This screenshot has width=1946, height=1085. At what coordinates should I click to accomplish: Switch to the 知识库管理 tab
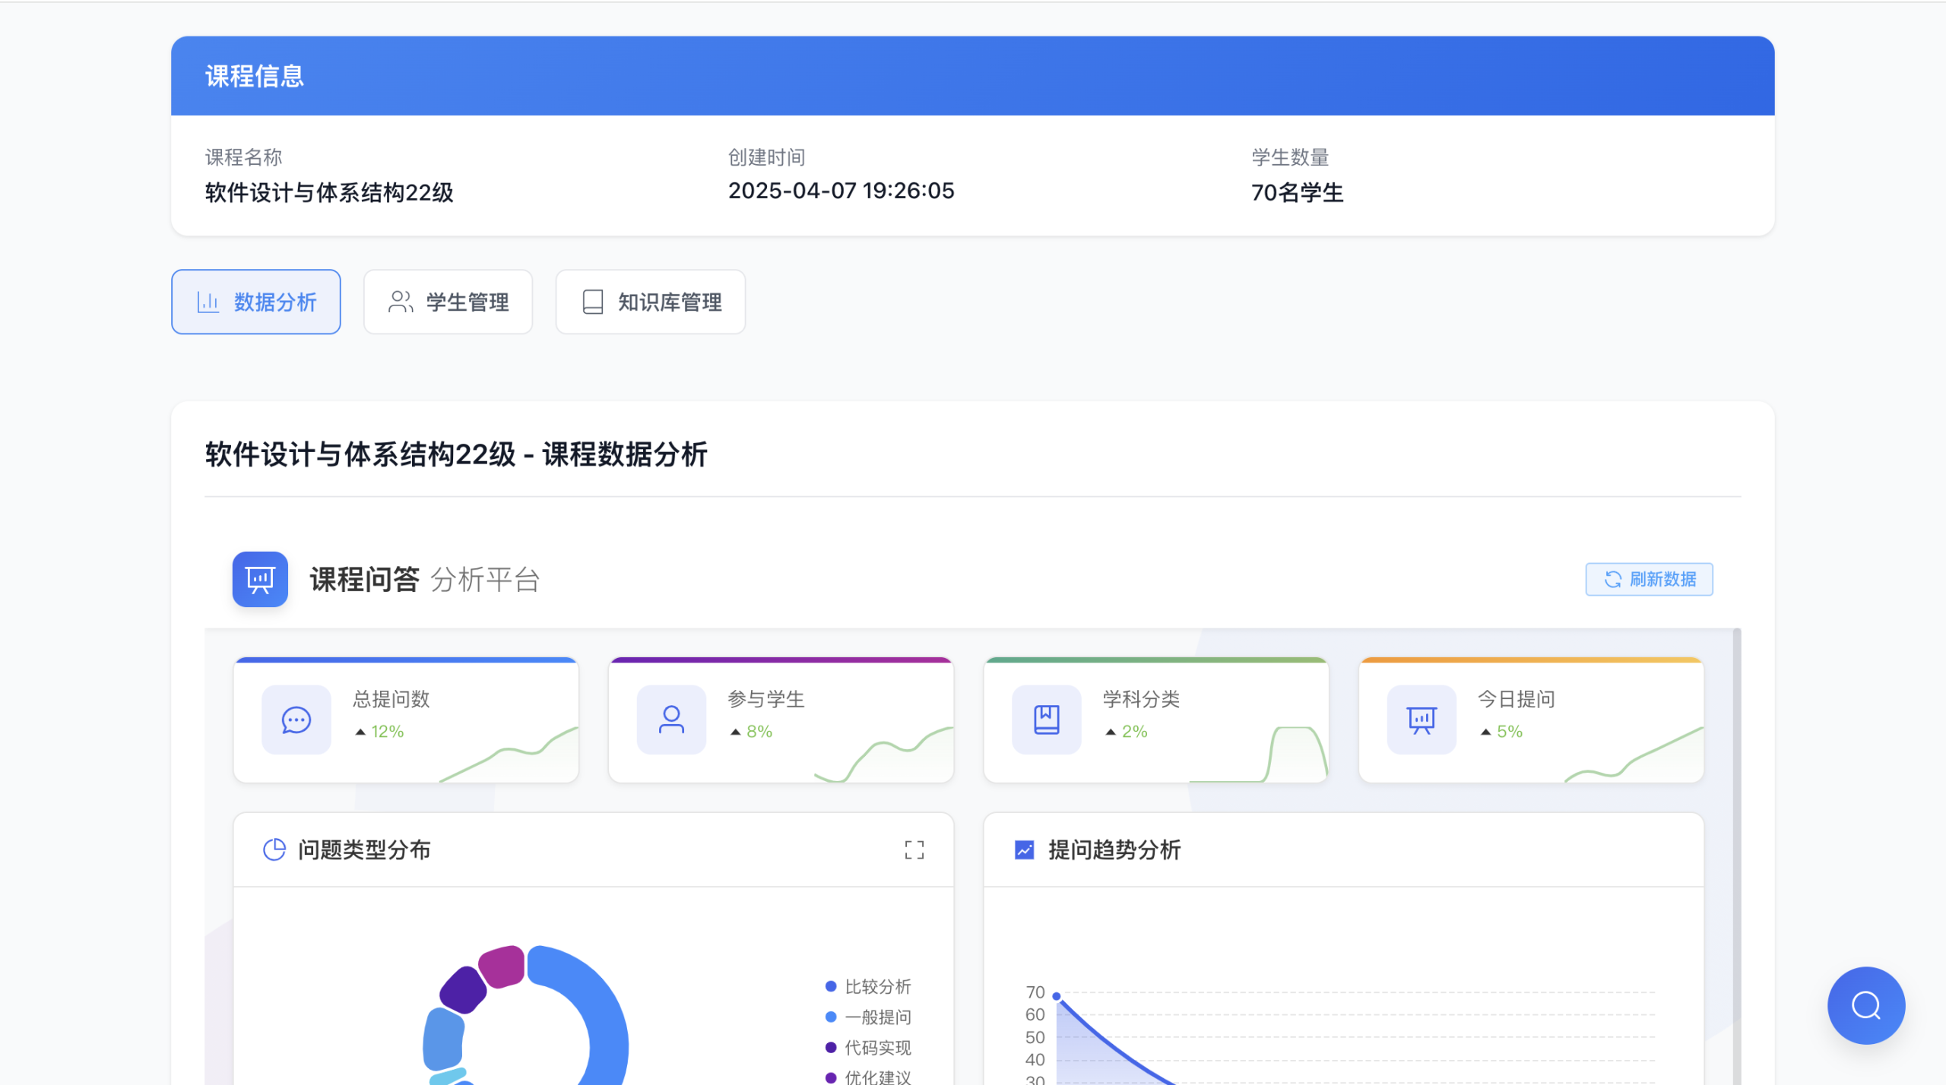[650, 302]
